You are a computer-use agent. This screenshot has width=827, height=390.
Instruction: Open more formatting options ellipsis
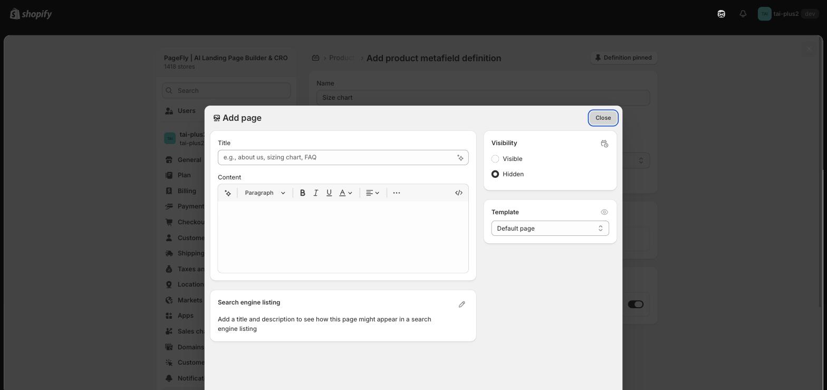tap(397, 193)
